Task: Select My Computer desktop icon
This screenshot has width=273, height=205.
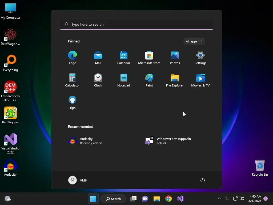Action: (x=10, y=11)
